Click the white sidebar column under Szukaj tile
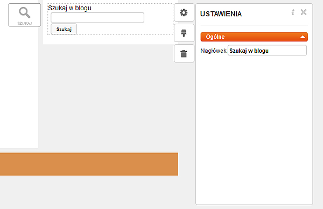 pos(19,87)
